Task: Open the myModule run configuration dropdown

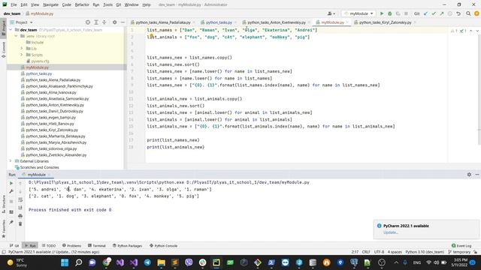Action: pos(358,13)
